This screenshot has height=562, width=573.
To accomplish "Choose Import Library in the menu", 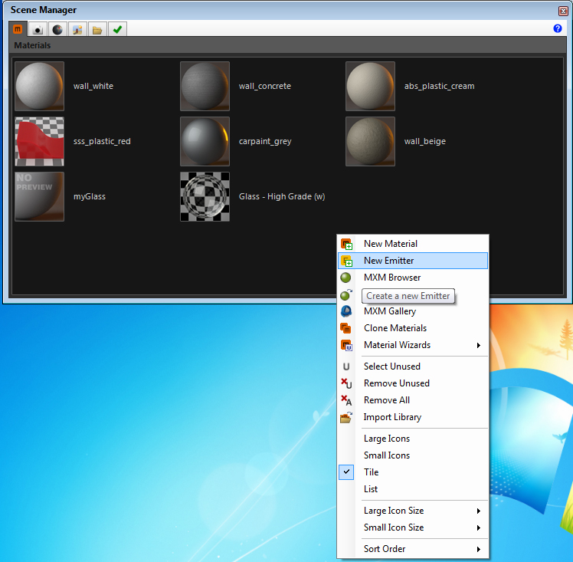I will point(413,417).
